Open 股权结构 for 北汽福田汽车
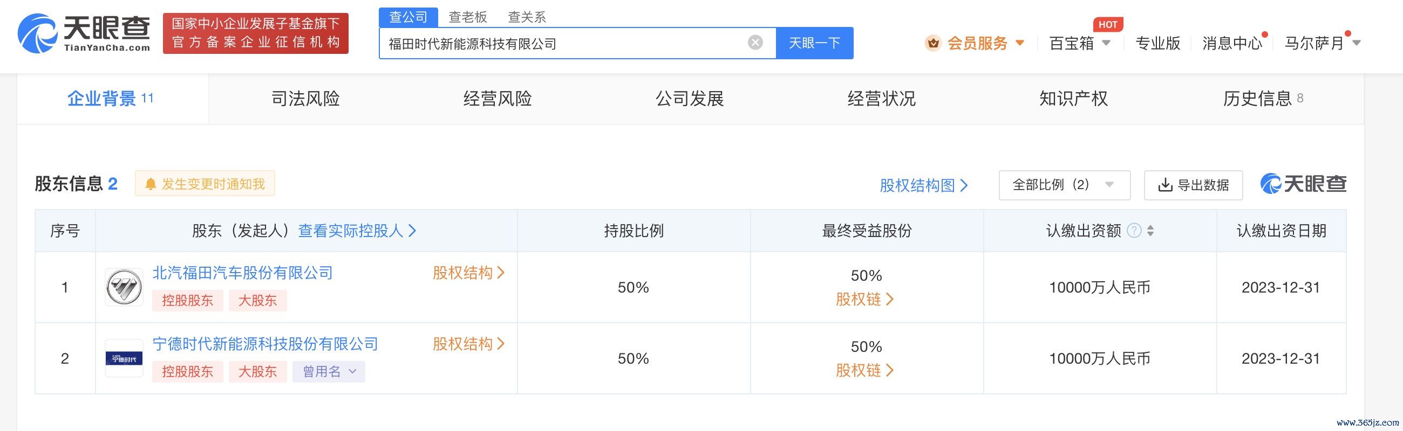1403x431 pixels. coord(468,273)
